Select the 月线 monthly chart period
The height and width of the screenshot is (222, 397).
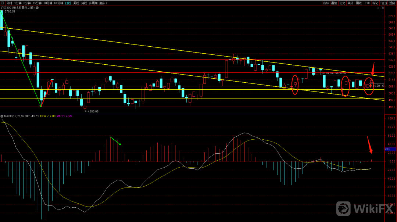point(84,3)
